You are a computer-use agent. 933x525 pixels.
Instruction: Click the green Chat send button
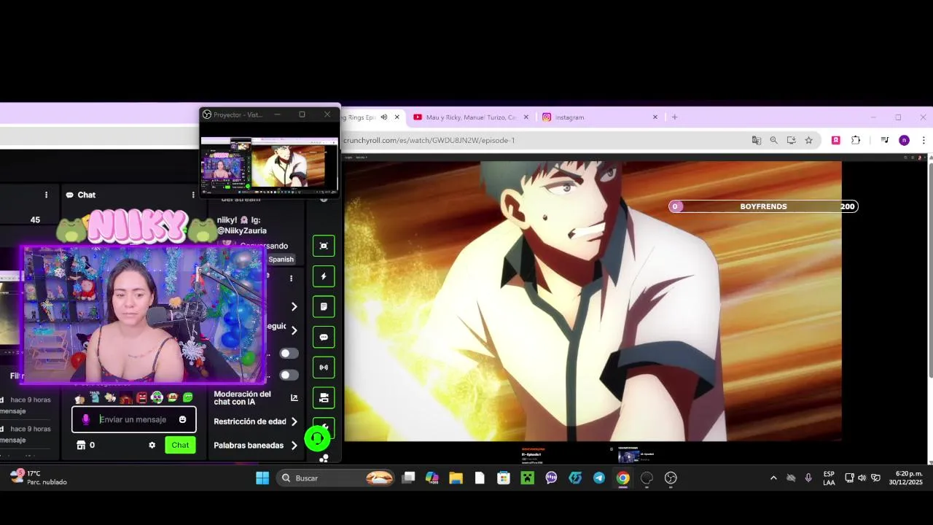coord(180,445)
